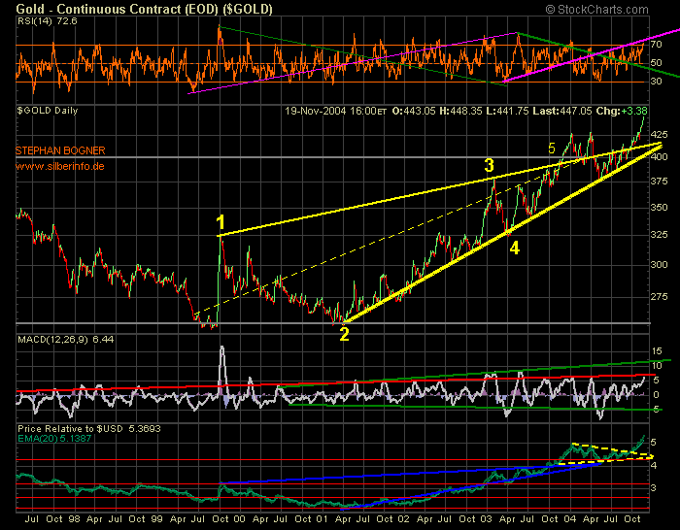This screenshot has height=530, width=680.
Task: Click the yellow wave label 4
Action: (515, 248)
